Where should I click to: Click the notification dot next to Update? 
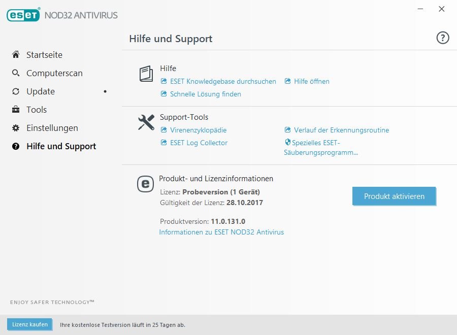105,91
